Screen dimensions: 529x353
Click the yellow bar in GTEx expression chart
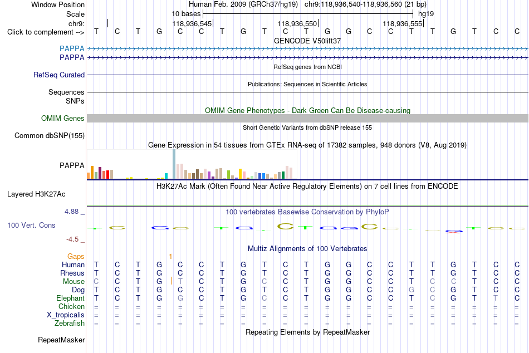(240, 174)
